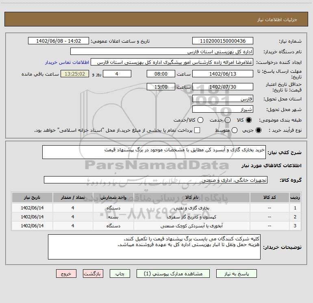Click the بازگشت back button
Image resolution: width=313 pixels, height=303 pixels.
(93, 274)
